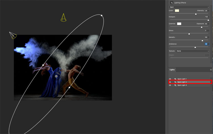The image size is (213, 134).
Task: Click the Lighting Effects panel icon
Action: (x=172, y=3)
